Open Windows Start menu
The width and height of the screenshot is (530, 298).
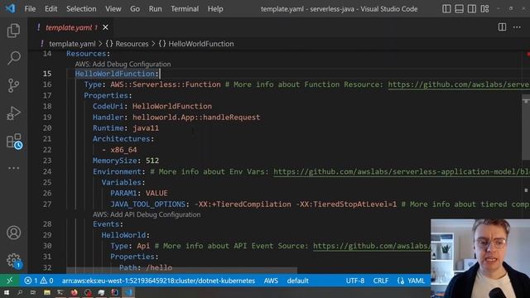click(x=7, y=292)
